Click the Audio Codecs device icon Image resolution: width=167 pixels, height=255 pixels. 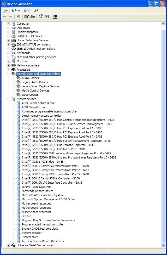click(19, 78)
